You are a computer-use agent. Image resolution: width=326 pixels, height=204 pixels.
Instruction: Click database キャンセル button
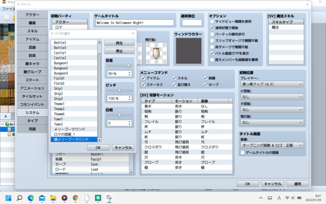coord(273,184)
